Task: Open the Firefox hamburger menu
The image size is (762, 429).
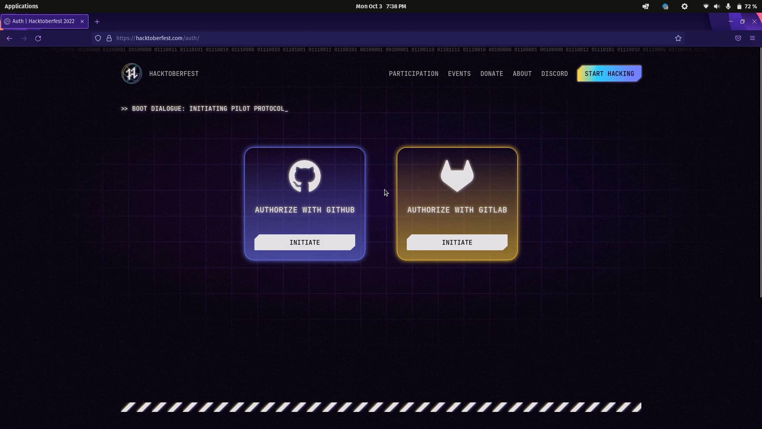Action: click(x=752, y=38)
